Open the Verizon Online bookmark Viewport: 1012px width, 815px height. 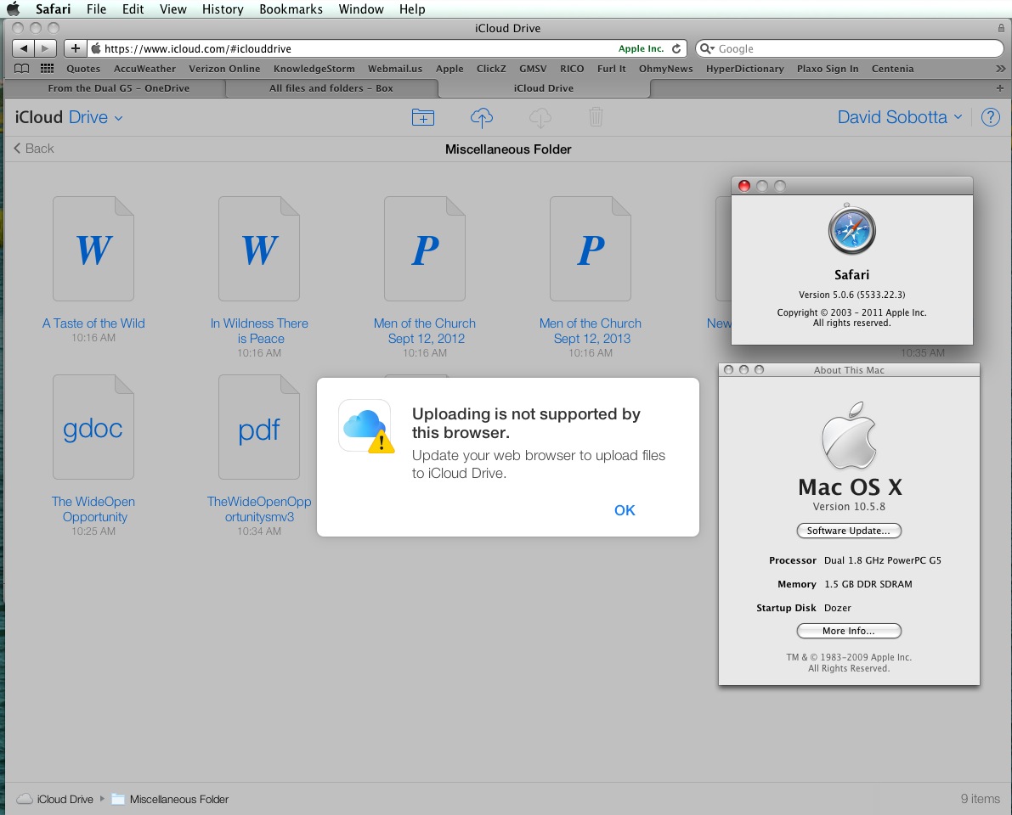224,69
